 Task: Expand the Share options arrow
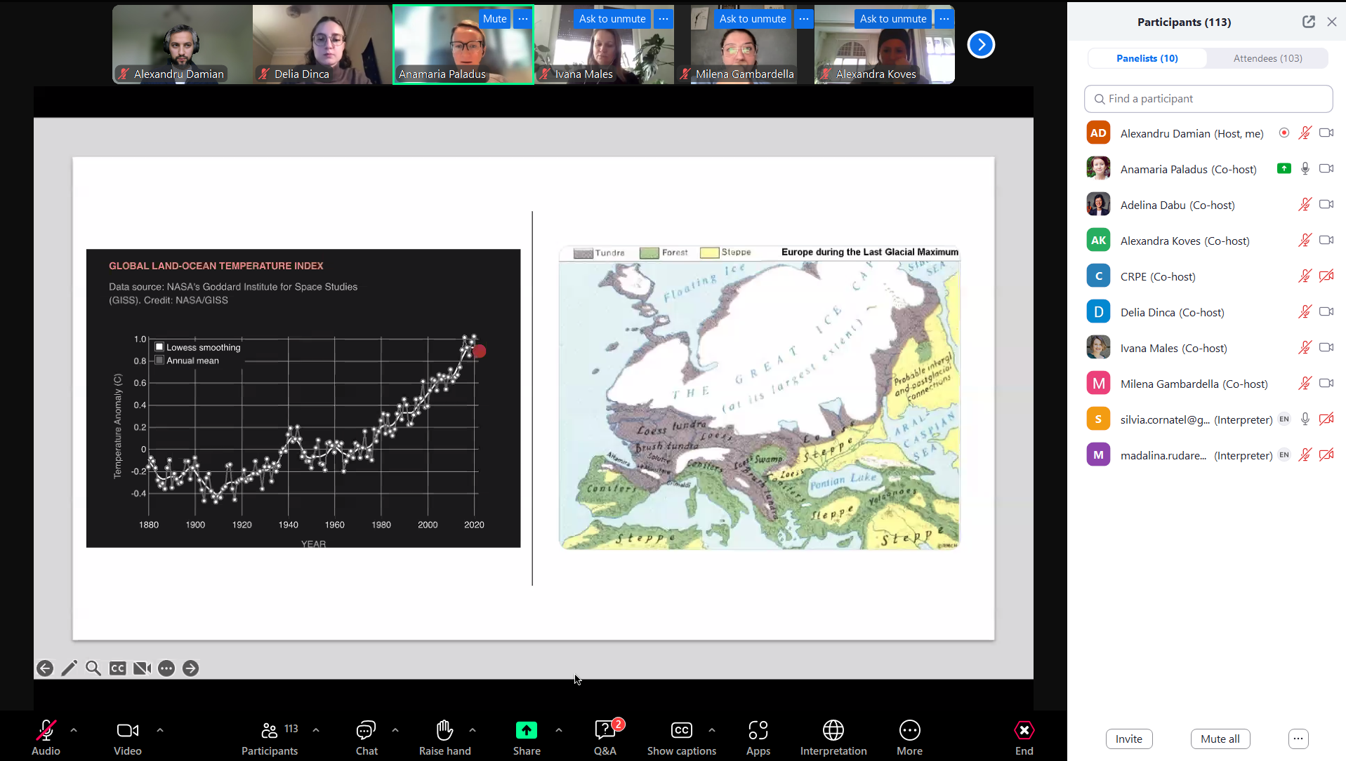[559, 730]
